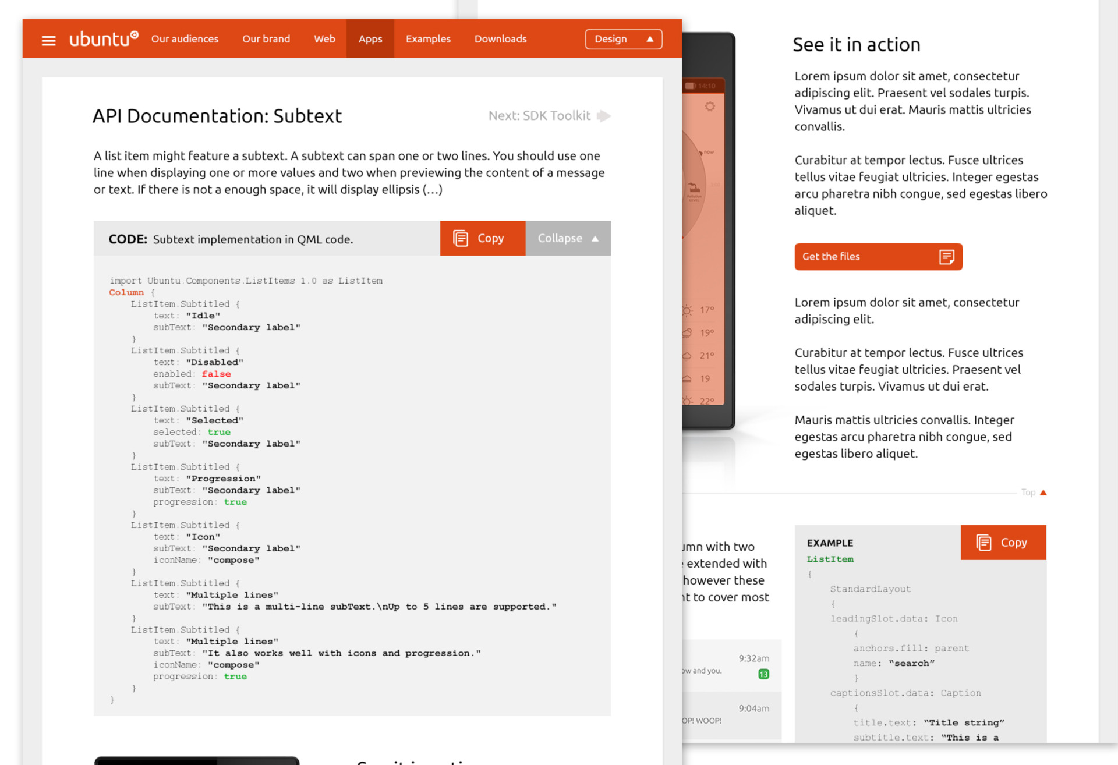Click 'name: "search"' code line
The image size is (1118, 765).
[x=894, y=663]
